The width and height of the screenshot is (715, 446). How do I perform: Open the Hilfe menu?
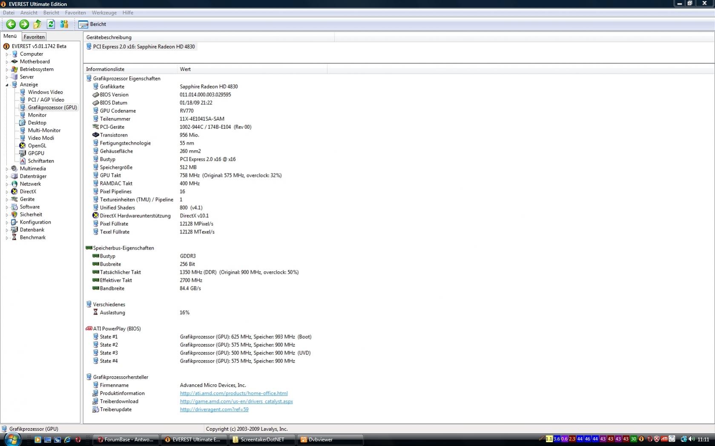click(128, 13)
